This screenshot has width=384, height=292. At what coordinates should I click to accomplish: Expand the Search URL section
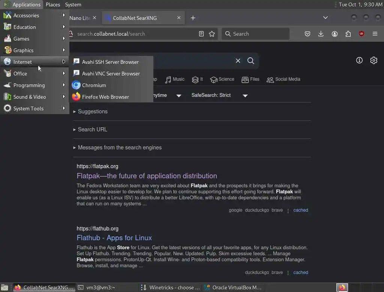click(x=90, y=129)
